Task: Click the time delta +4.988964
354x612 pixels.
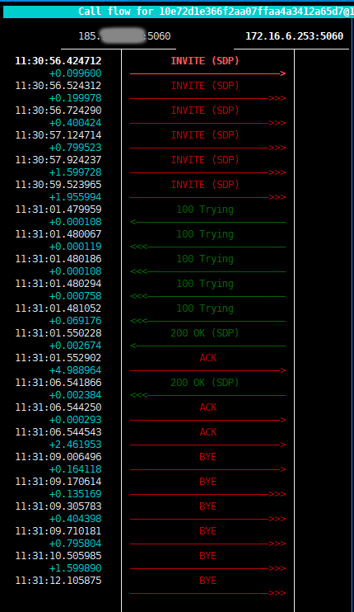Action: pyautogui.click(x=75, y=370)
